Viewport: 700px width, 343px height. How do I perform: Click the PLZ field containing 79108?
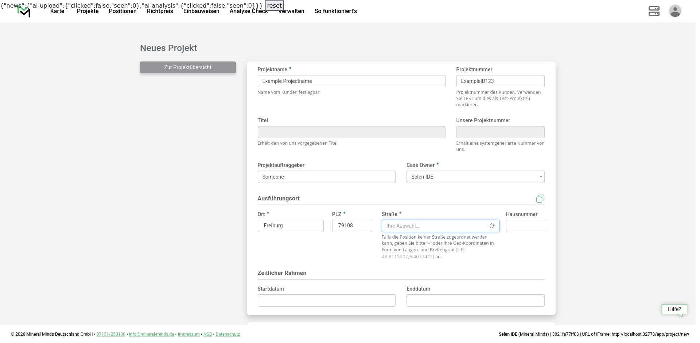[352, 226]
